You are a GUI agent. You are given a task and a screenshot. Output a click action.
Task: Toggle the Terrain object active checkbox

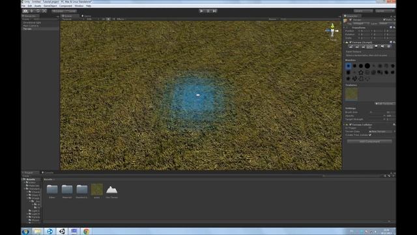point(351,20)
